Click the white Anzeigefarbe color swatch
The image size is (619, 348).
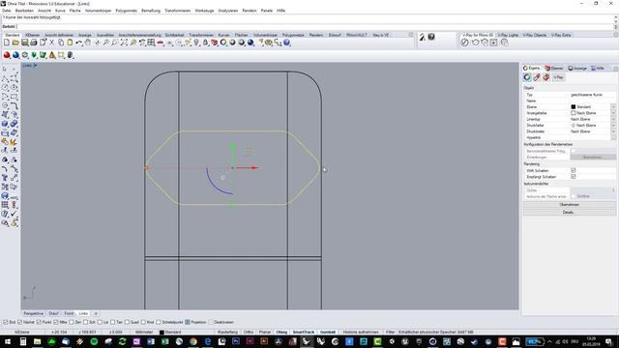(x=574, y=113)
